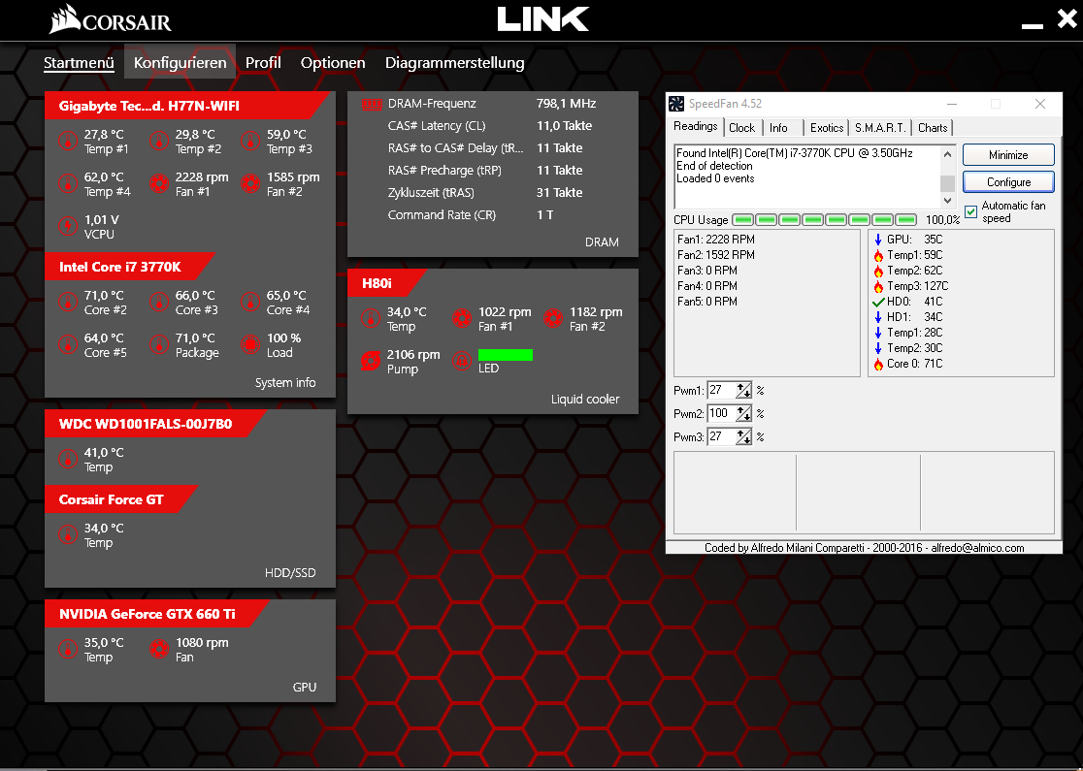
Task: Click thermometer icon for Core #5
Action: (68, 345)
